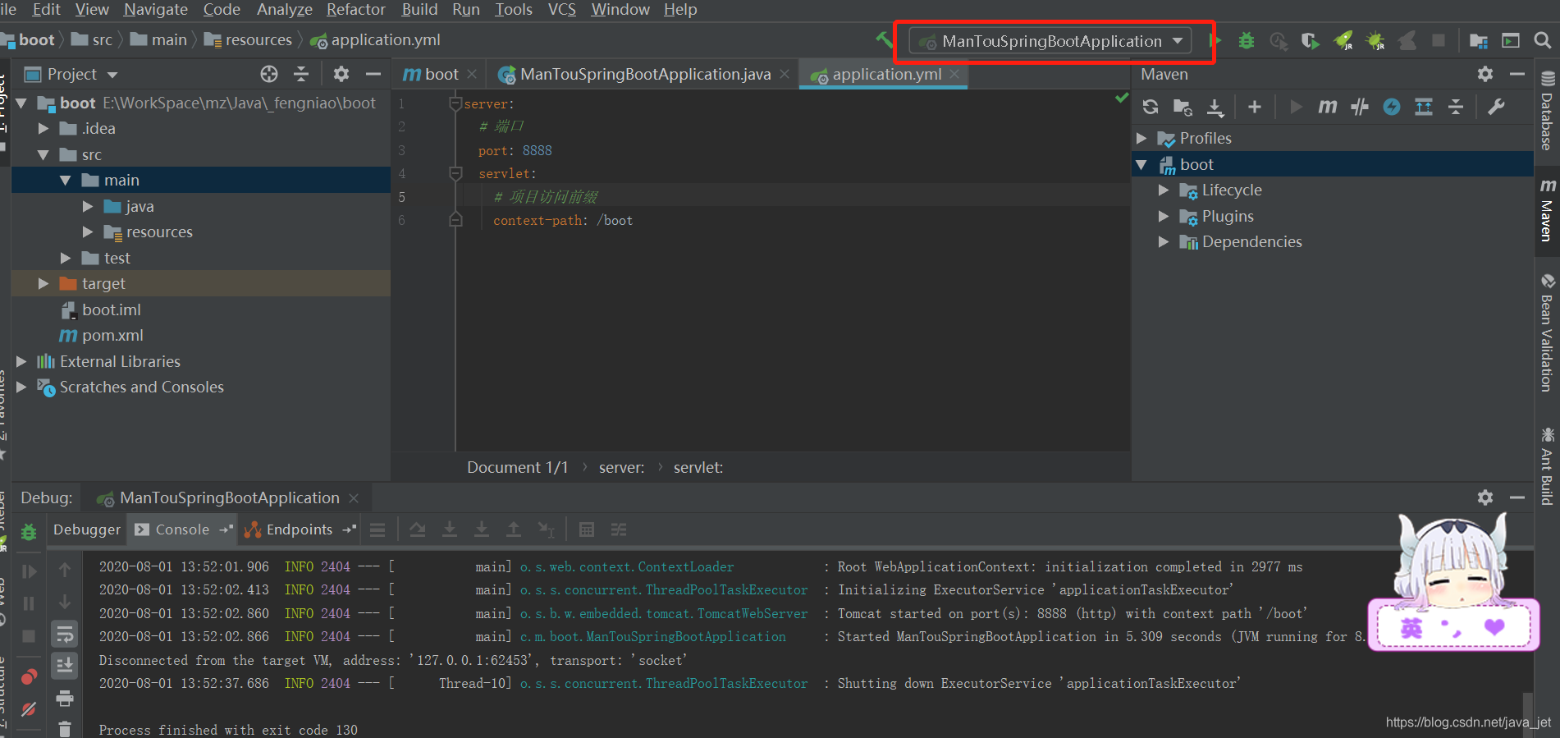
Task: Click Step Over icon in debug toolbar
Action: pos(418,529)
